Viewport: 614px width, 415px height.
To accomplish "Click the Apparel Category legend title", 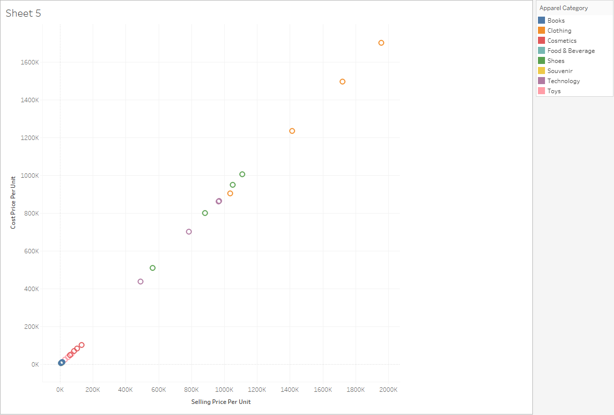I will tap(564, 8).
